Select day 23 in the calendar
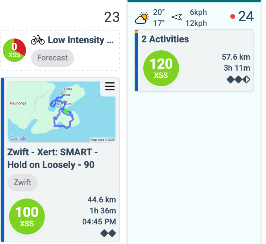The image size is (266, 244). pos(112,17)
